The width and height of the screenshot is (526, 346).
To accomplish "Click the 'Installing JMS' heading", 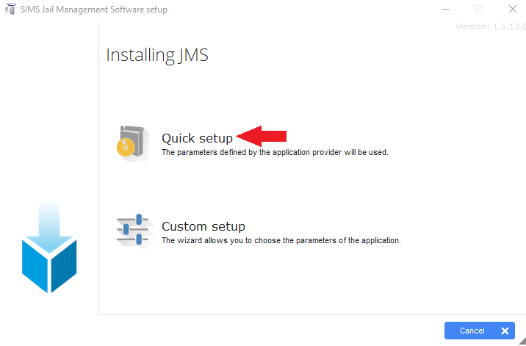I will click(157, 55).
